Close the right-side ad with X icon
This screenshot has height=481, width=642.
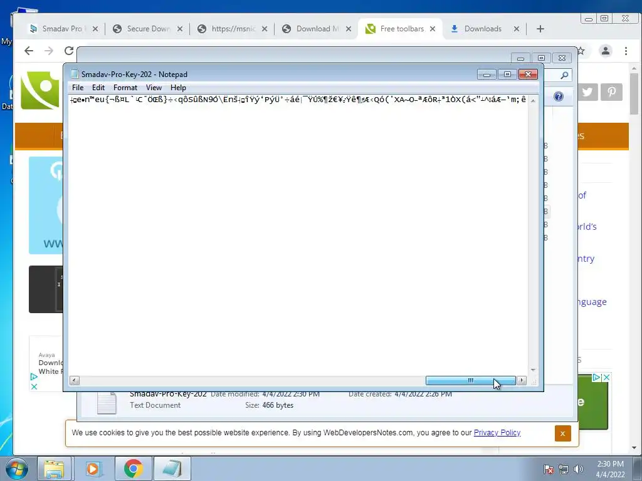click(607, 378)
